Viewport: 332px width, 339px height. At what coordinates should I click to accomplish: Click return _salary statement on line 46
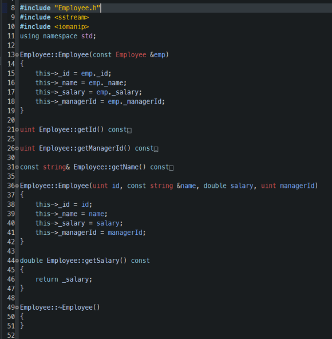tap(64, 279)
